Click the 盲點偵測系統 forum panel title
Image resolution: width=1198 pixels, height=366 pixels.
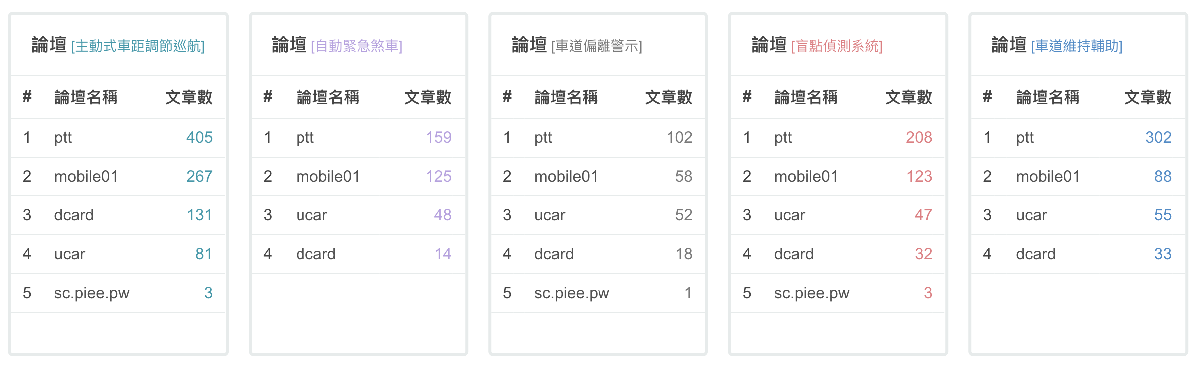pos(817,45)
